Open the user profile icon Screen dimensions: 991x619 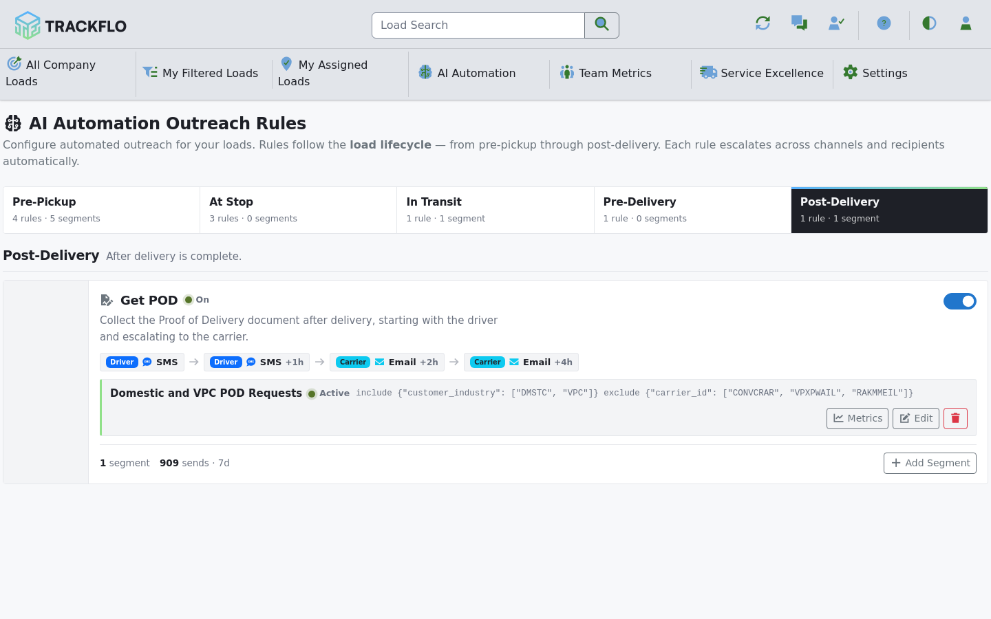point(966,23)
